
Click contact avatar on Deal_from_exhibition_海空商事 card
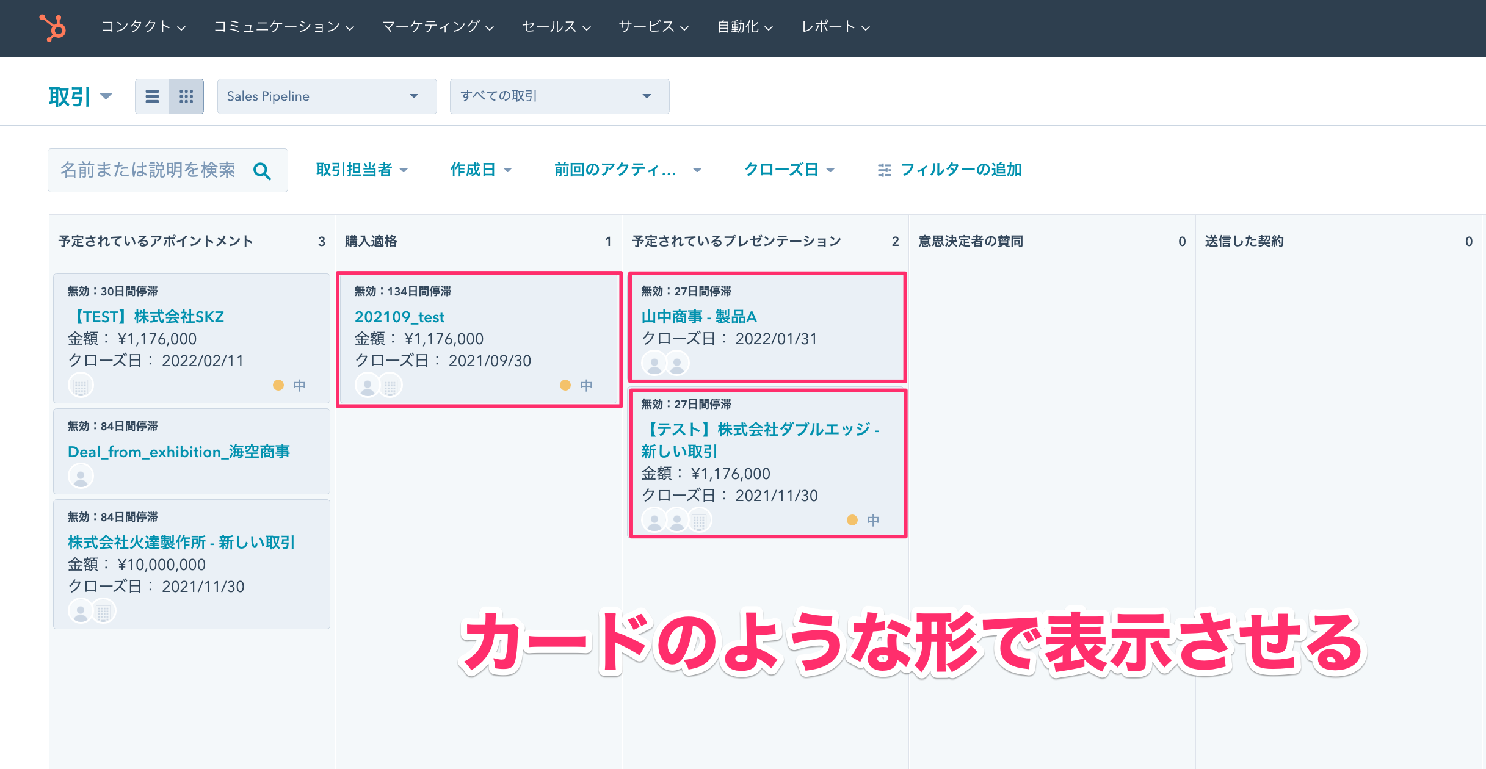(x=81, y=476)
